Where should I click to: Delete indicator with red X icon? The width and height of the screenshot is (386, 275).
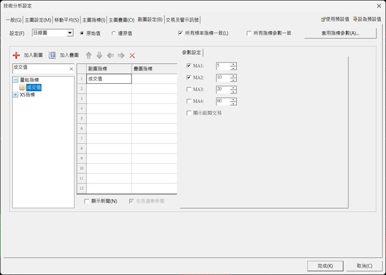[x=132, y=55]
